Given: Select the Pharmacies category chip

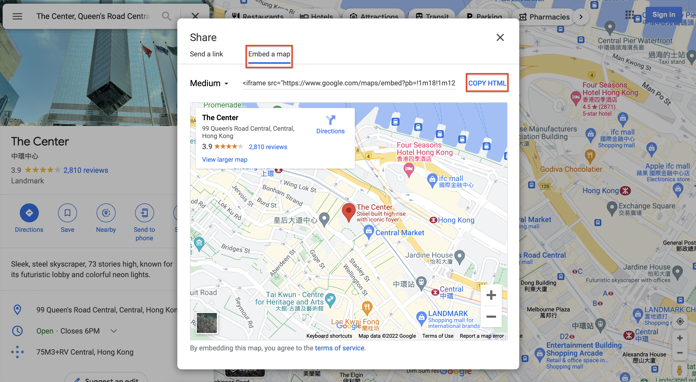Looking at the screenshot, I should pos(544,17).
